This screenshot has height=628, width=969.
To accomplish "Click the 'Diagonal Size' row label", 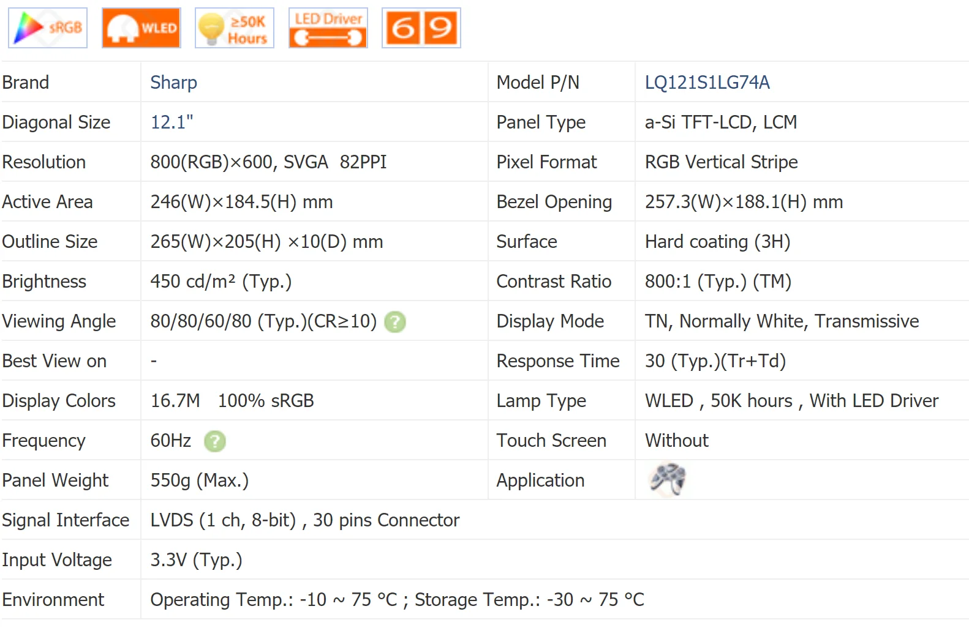I will [56, 122].
